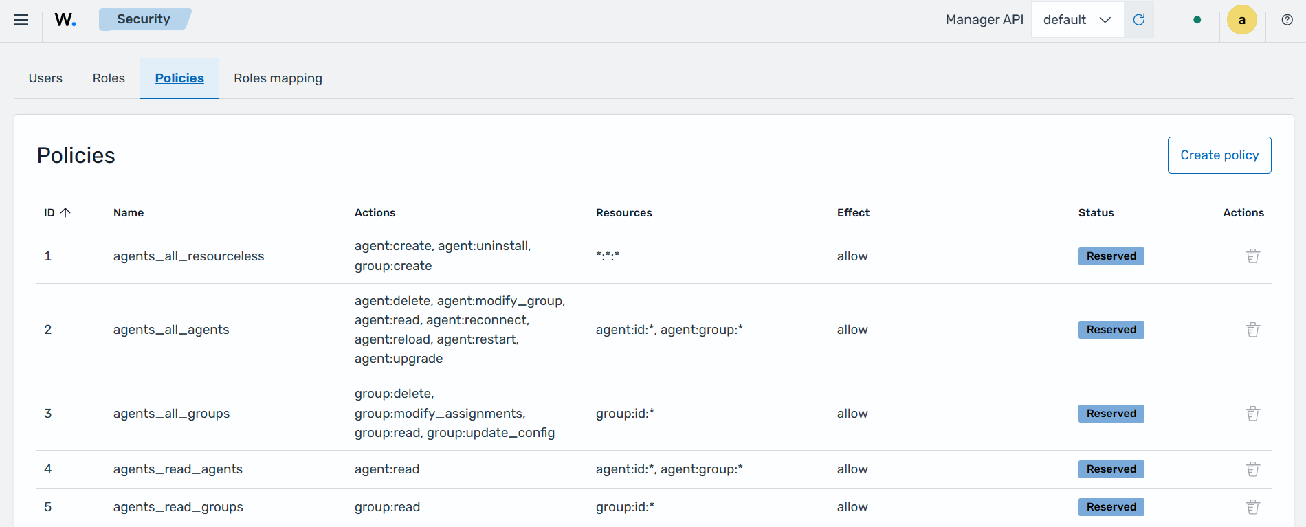Click the Reserved badge for agents_all_agents

[1111, 330]
